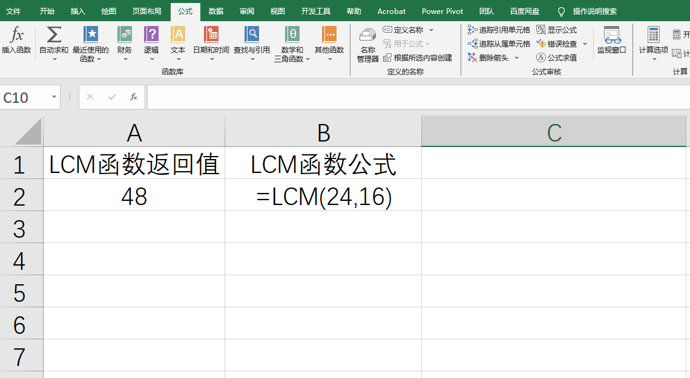This screenshot has height=378, width=690.
Task: Open the Financial (财务) functions library
Action: 125,44
